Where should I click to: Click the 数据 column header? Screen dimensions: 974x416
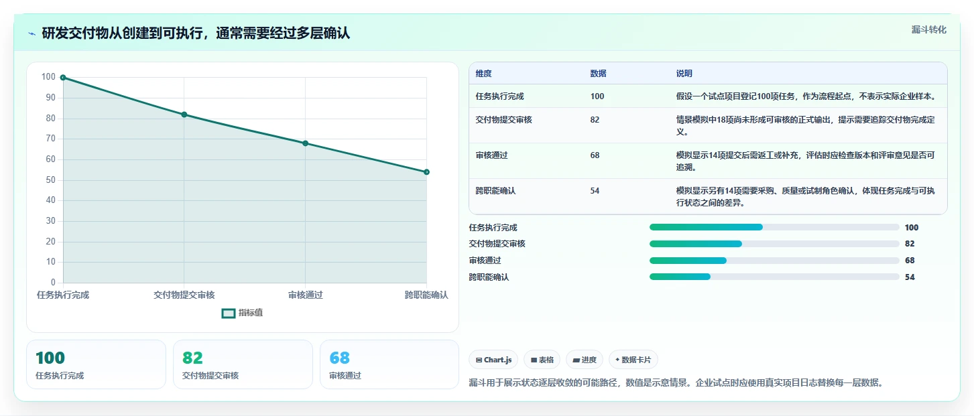598,74
